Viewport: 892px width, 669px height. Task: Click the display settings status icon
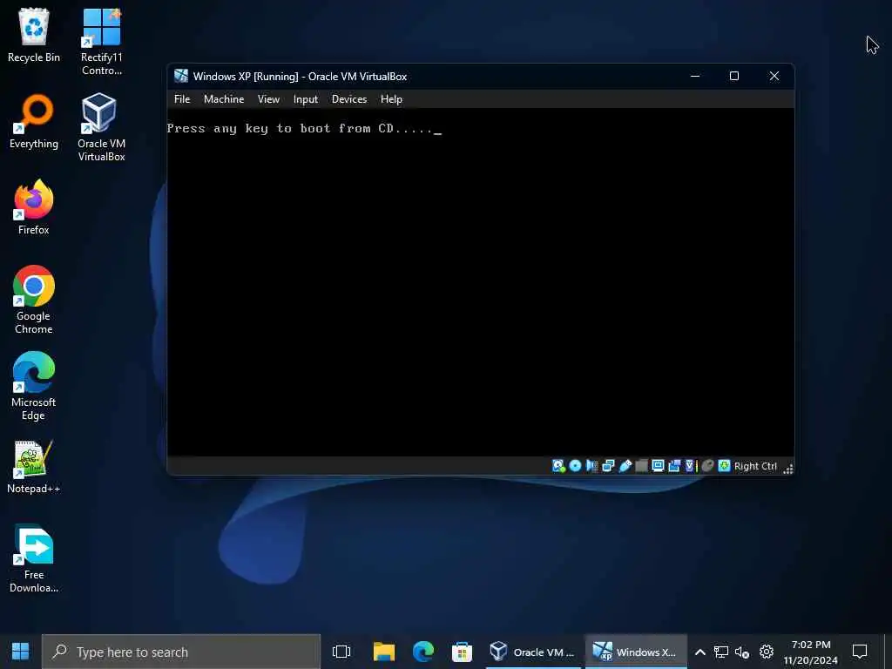pos(658,466)
